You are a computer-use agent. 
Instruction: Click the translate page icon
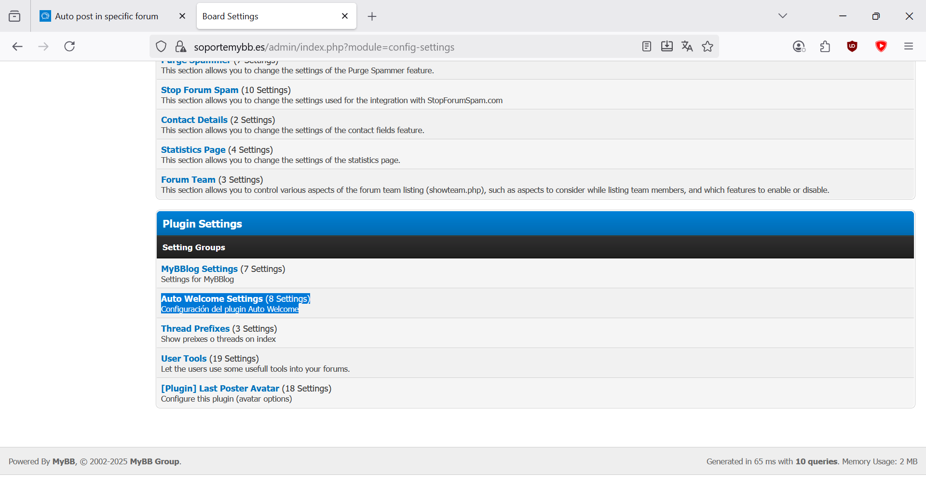click(x=687, y=46)
